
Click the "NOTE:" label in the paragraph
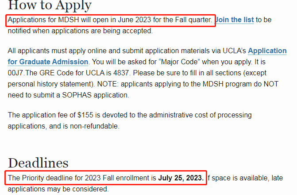108,84
